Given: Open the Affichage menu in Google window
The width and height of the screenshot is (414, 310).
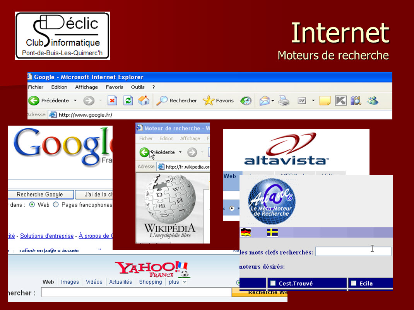Looking at the screenshot, I should coord(86,87).
